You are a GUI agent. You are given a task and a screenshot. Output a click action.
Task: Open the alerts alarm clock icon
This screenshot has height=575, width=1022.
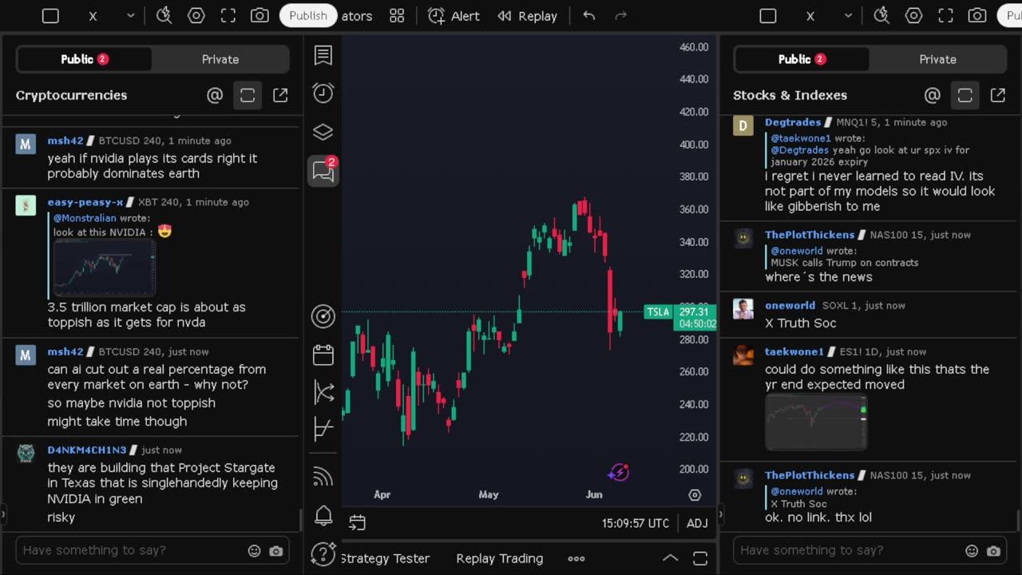coord(323,93)
